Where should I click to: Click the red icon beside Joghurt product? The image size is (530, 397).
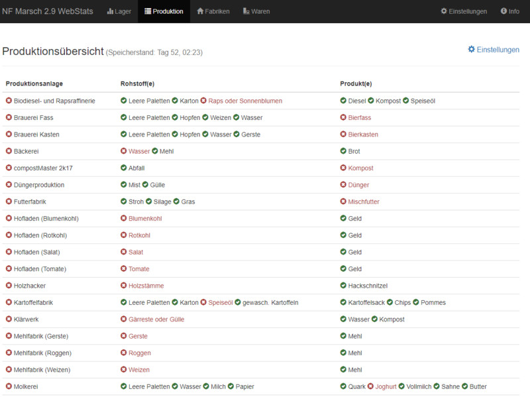coord(370,386)
